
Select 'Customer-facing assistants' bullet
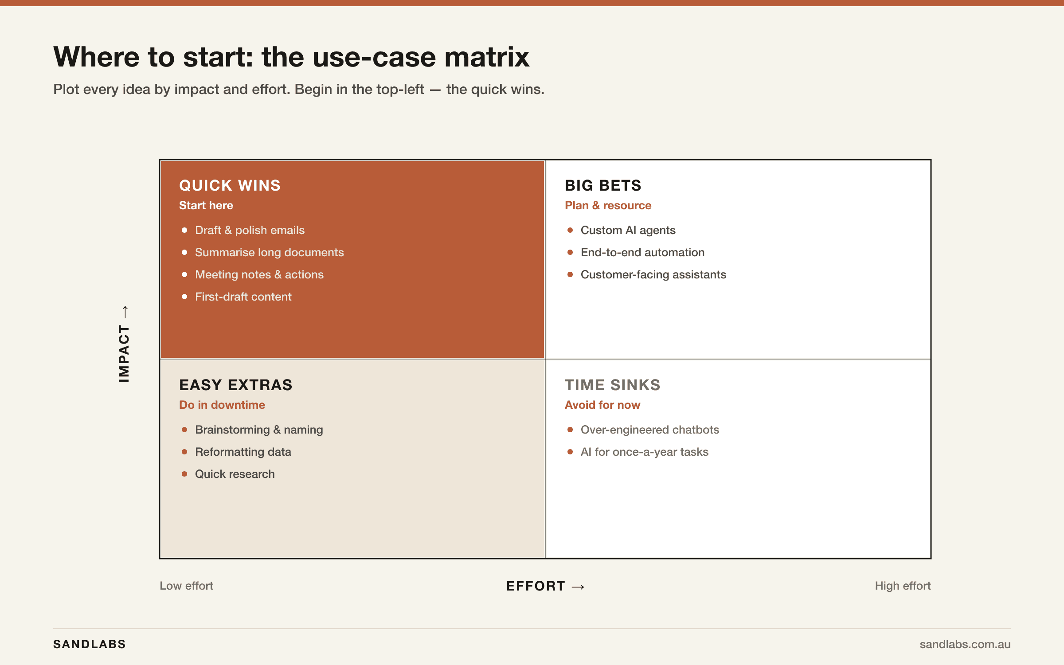coord(653,274)
